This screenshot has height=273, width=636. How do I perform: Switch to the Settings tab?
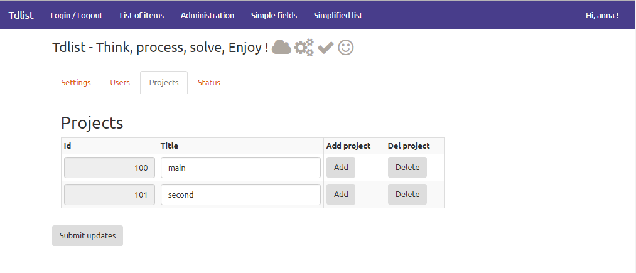point(76,83)
